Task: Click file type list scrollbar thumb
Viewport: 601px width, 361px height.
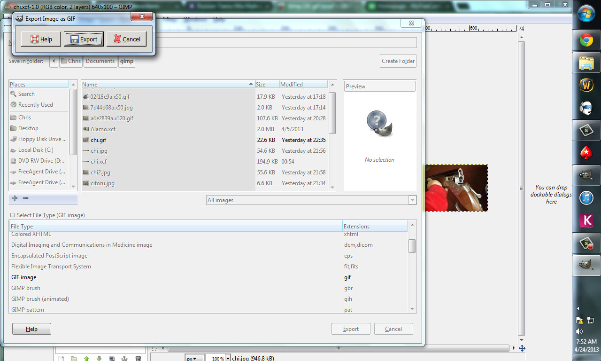Action: pos(412,246)
